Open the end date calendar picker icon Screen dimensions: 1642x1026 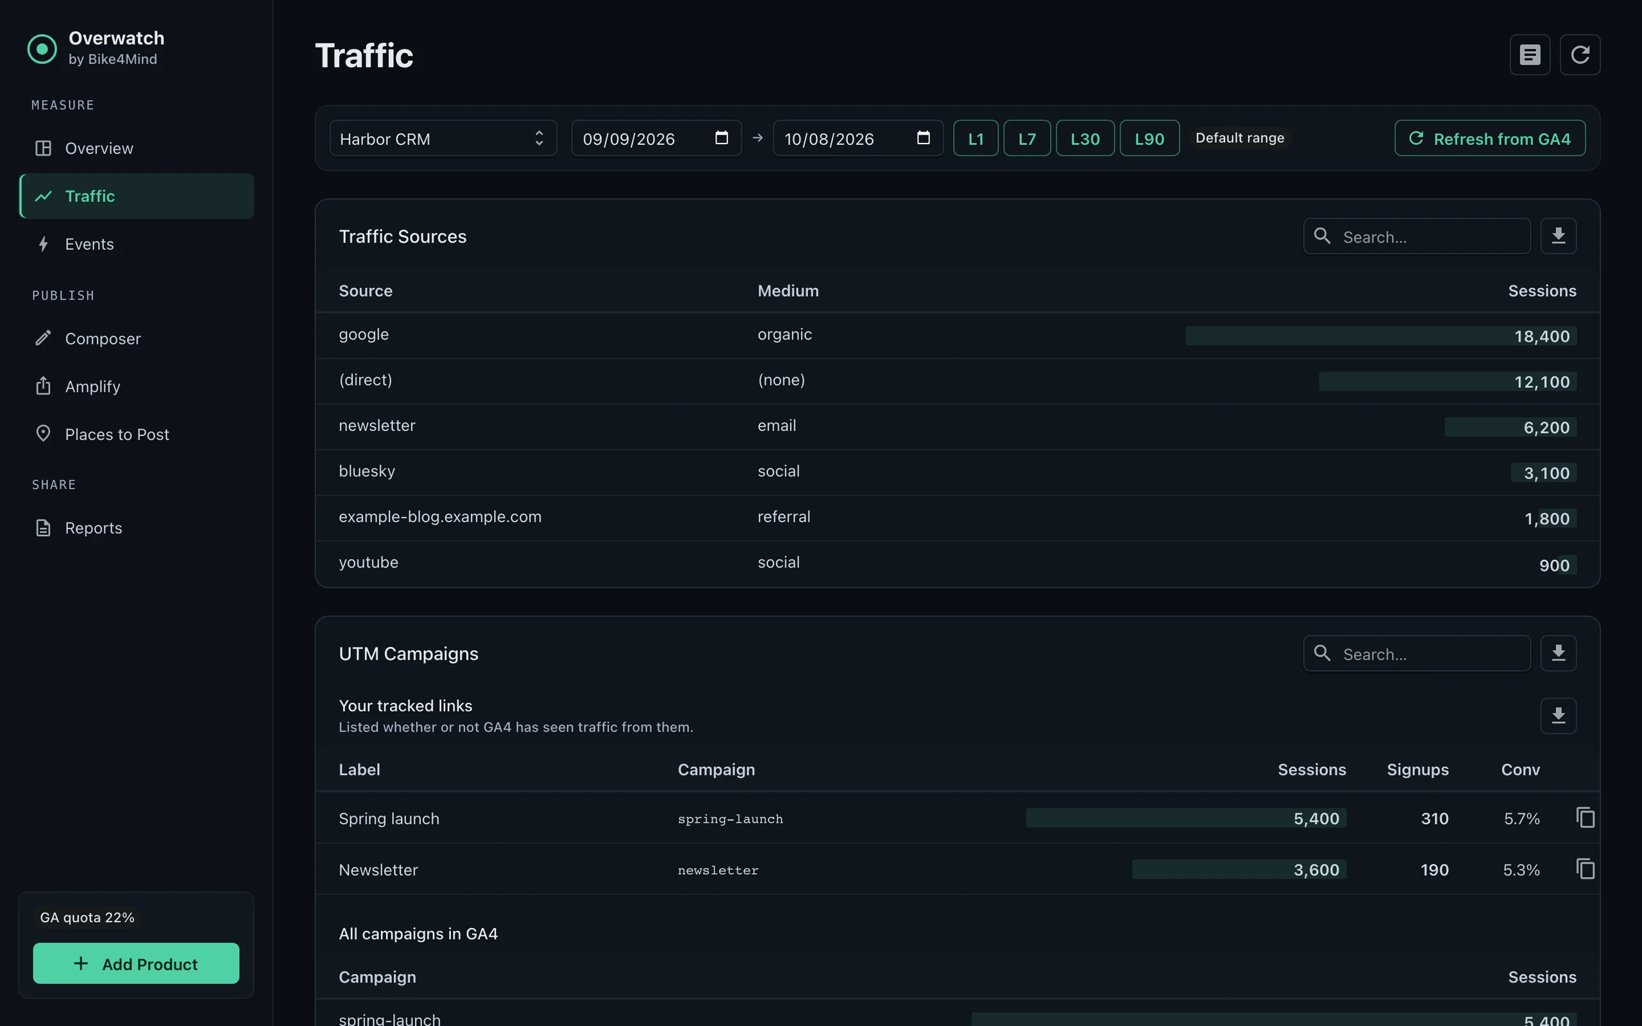point(923,138)
